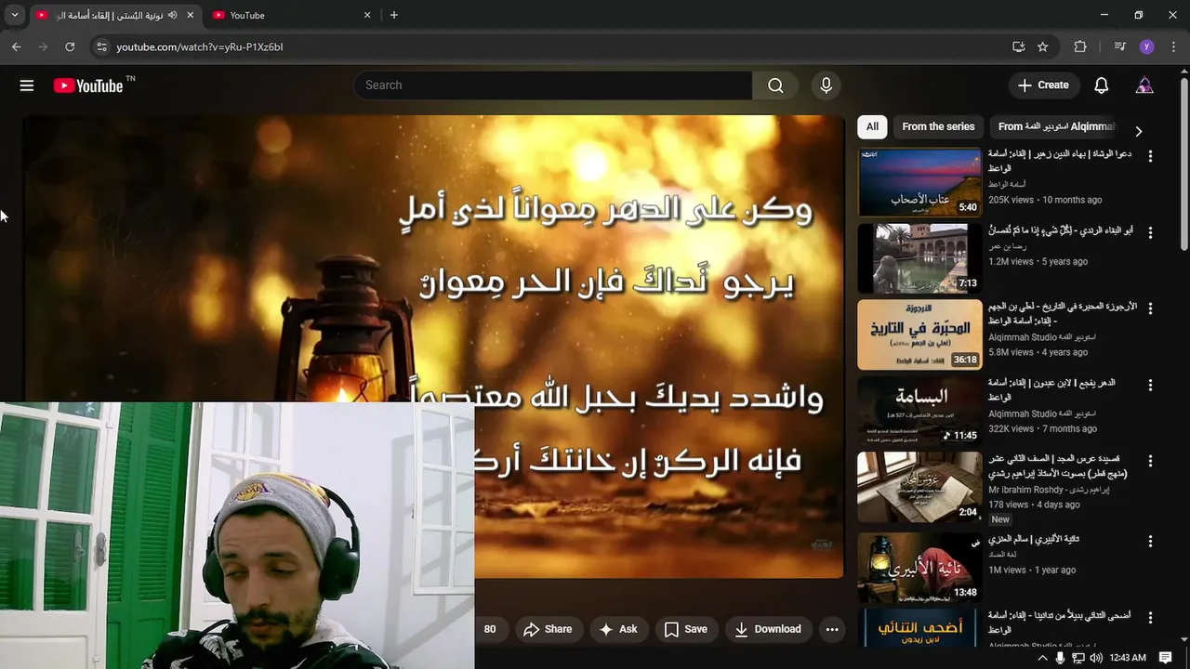
Task: Open the 7:13 Alhambra thumbnail video
Action: tap(919, 258)
